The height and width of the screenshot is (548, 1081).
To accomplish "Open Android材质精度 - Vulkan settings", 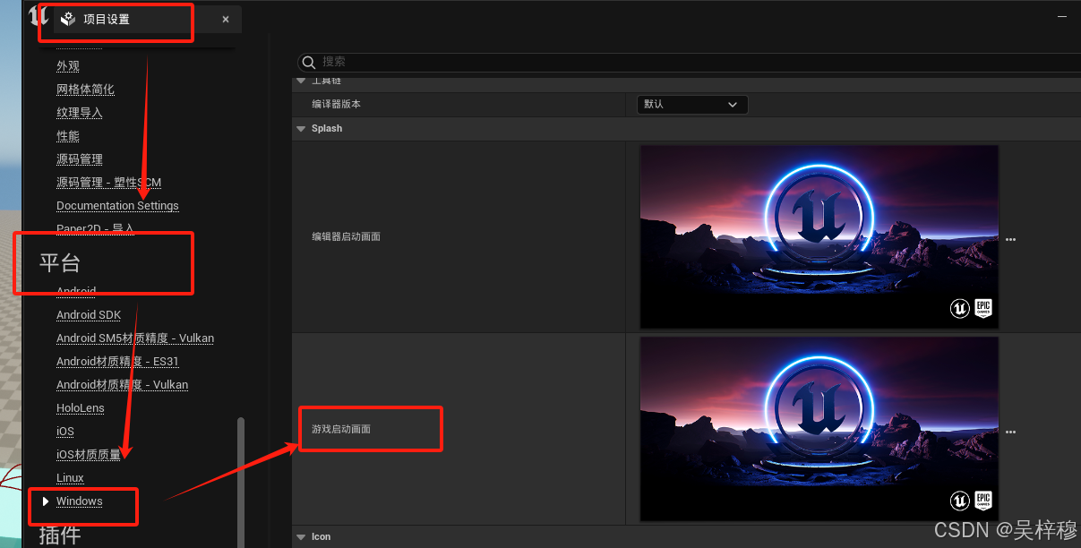I will pos(122,385).
